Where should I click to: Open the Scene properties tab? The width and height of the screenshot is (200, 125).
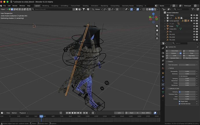163,64
